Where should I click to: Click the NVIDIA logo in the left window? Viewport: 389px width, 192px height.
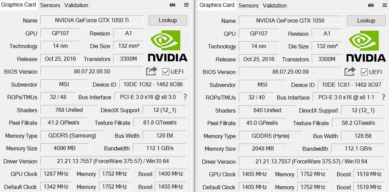(168, 46)
